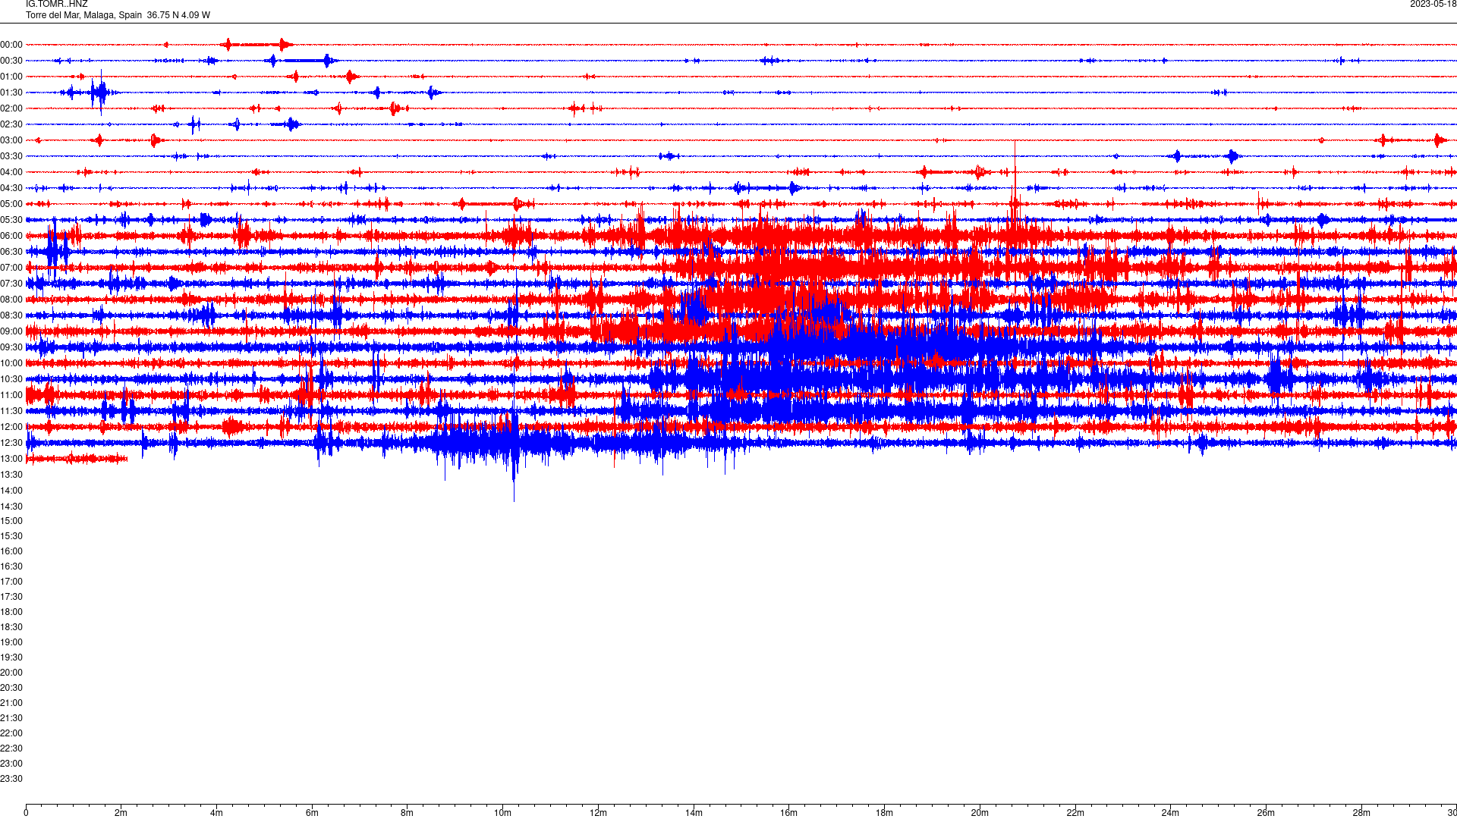The image size is (1457, 819).
Task: Select the 22:30 time row label
Action: [x=11, y=748]
